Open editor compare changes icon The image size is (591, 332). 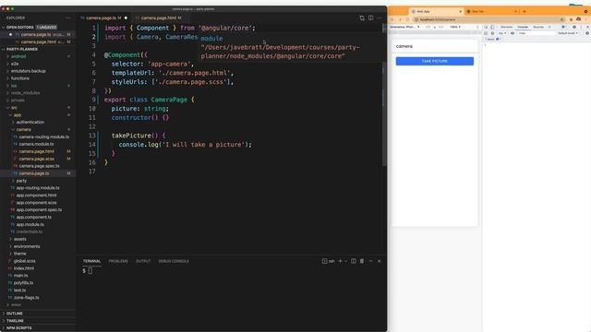pyautogui.click(x=362, y=18)
